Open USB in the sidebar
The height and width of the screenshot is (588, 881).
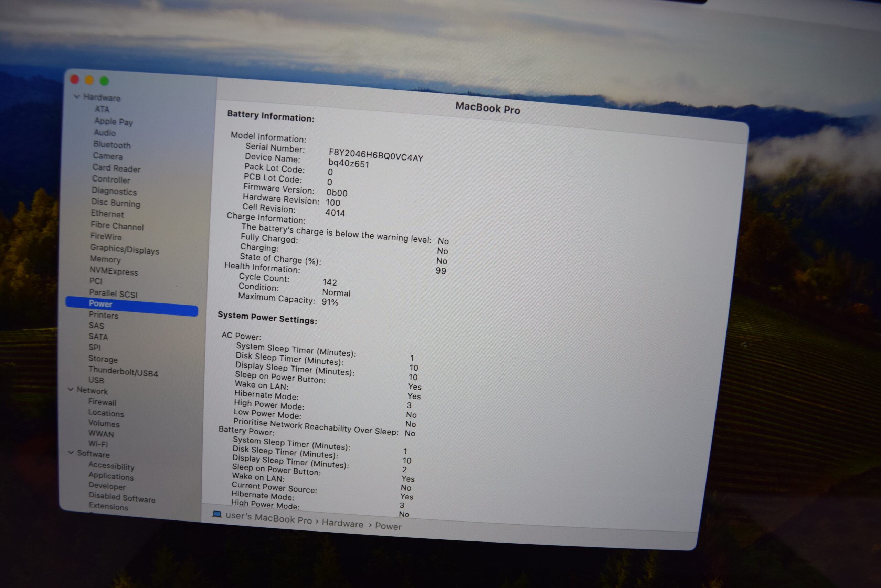96,380
